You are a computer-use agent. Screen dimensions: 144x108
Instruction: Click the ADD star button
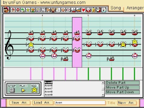pyautogui.click(x=34, y=88)
